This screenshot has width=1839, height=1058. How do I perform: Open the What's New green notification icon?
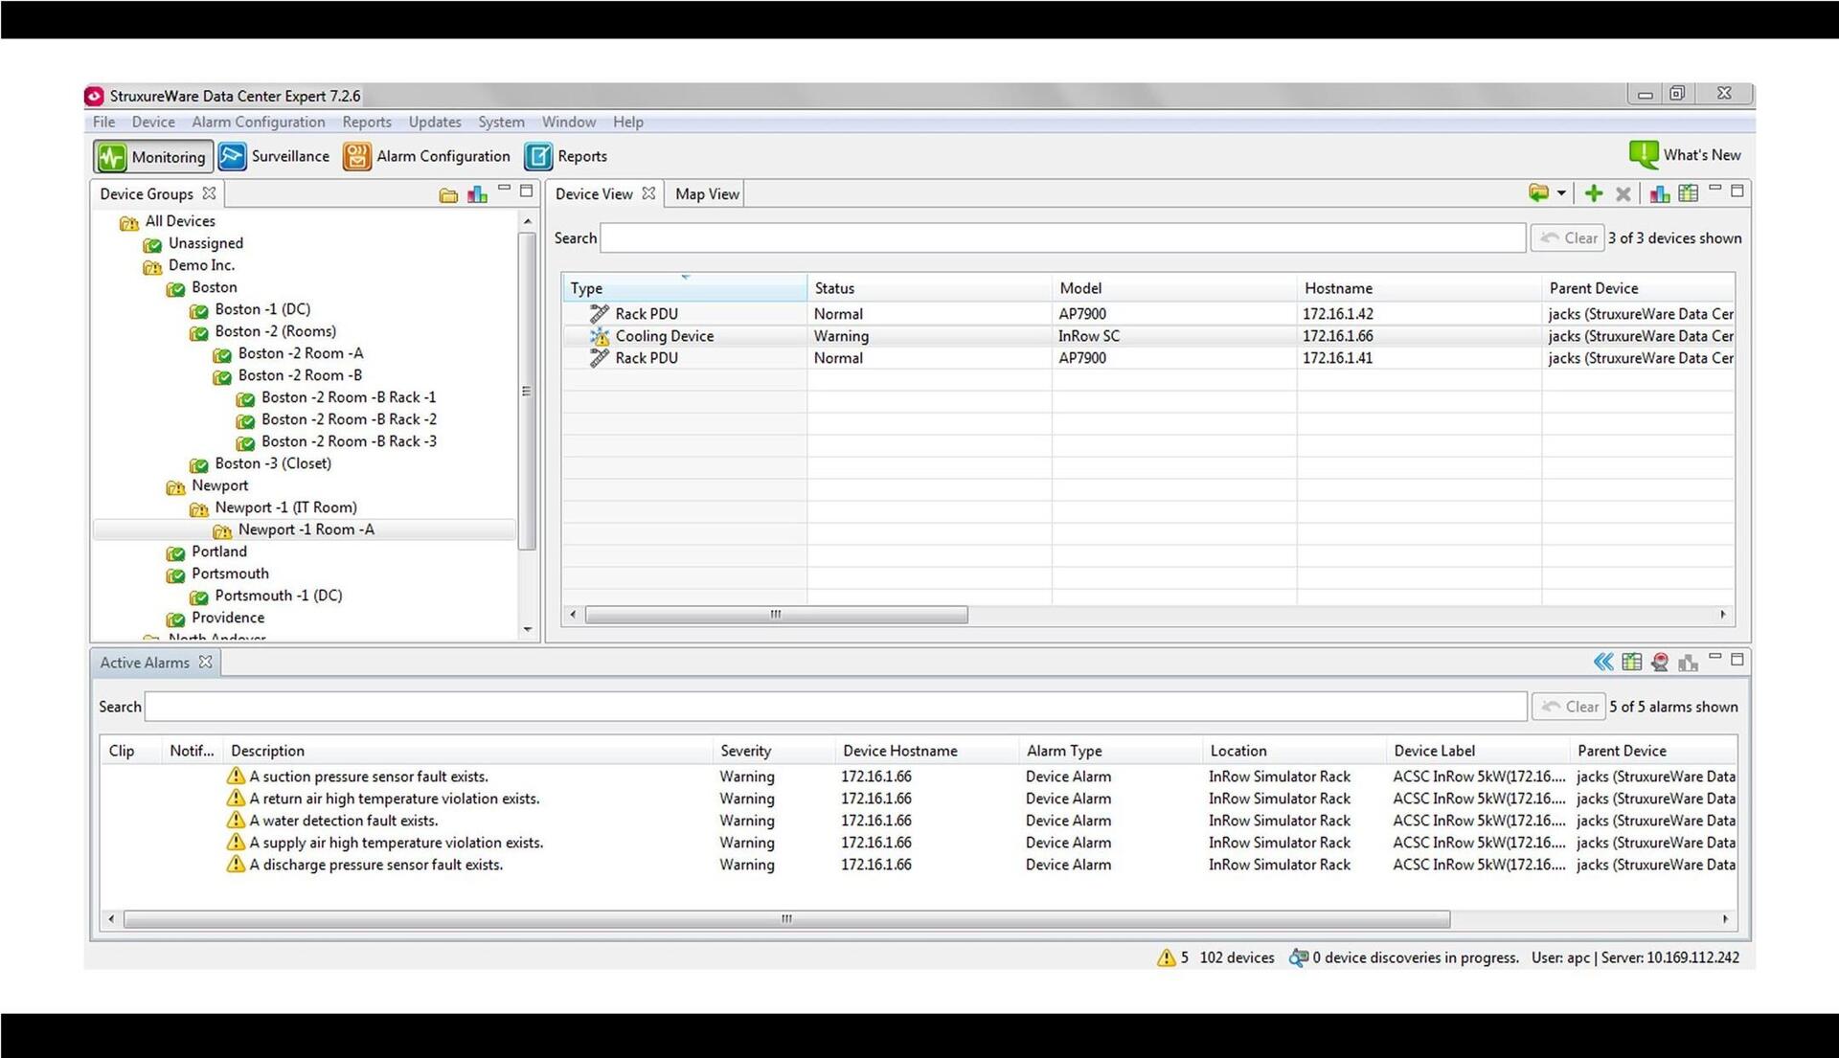pyautogui.click(x=1644, y=154)
